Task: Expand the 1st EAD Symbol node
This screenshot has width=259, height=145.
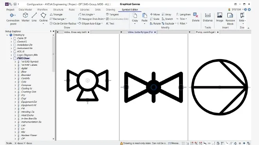Action: coord(15,61)
